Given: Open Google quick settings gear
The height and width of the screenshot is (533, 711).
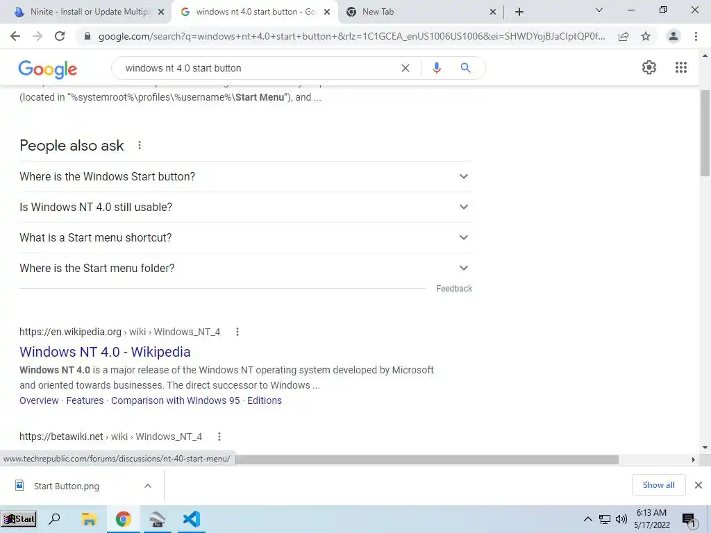Looking at the screenshot, I should click(x=649, y=67).
